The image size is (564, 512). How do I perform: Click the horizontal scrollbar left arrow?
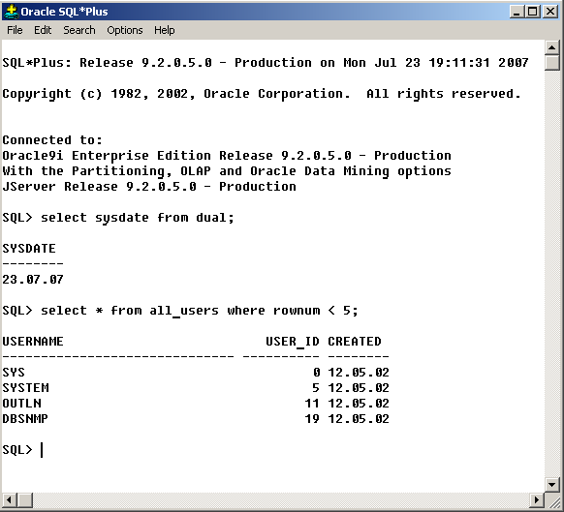point(9,499)
